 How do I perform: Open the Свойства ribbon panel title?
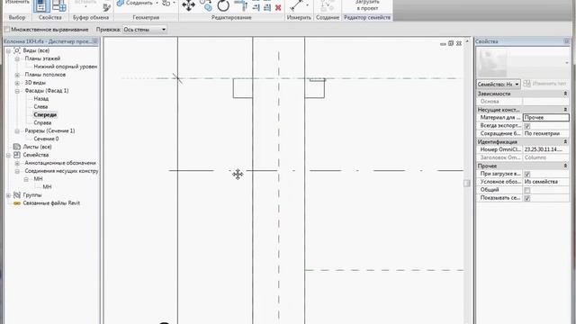point(50,17)
